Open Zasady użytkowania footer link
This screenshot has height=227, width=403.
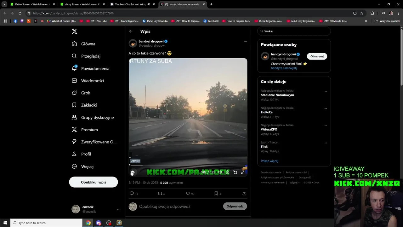(x=271, y=172)
